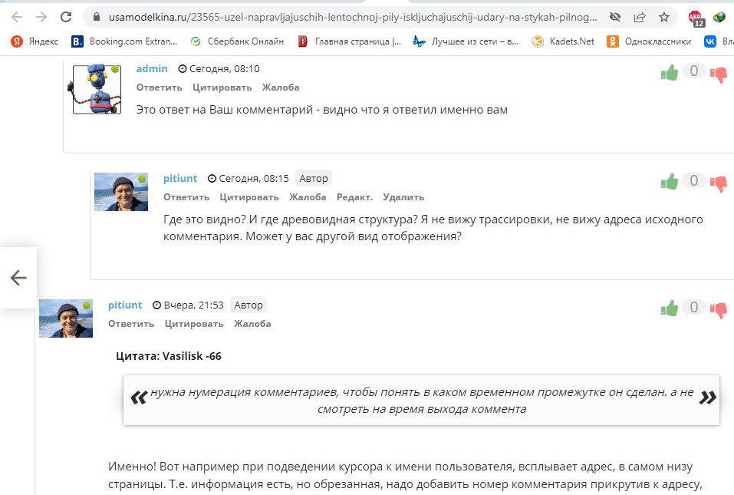Click the admin robot avatar image
Viewport: 734px width, 495px height.
97,89
